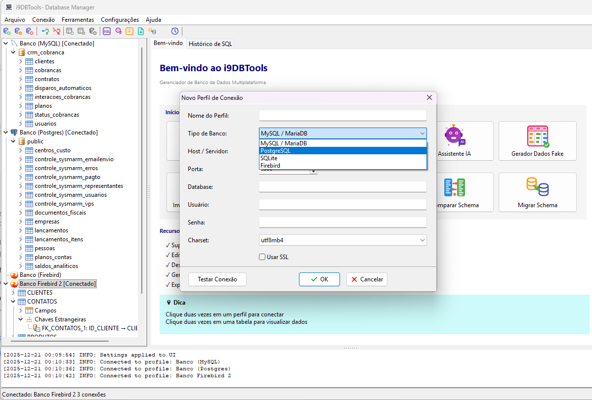Image resolution: width=592 pixels, height=400 pixels.
Task: Click the Database input field
Action: (343, 187)
